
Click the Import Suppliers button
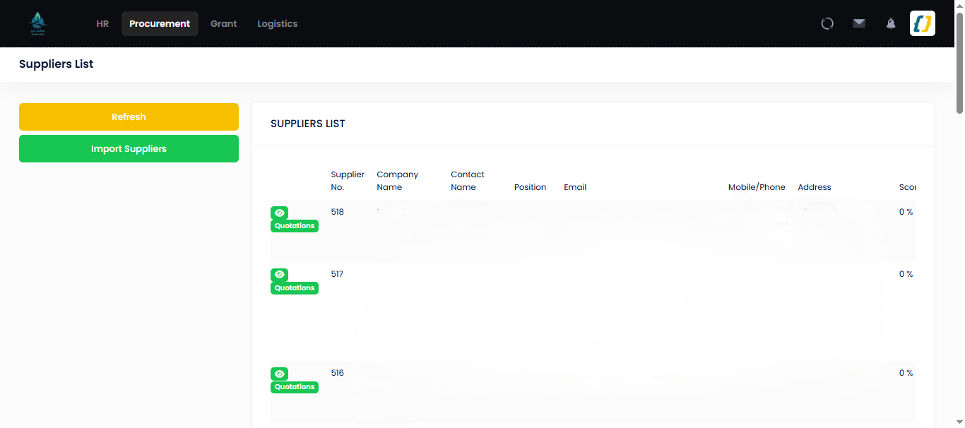(129, 149)
